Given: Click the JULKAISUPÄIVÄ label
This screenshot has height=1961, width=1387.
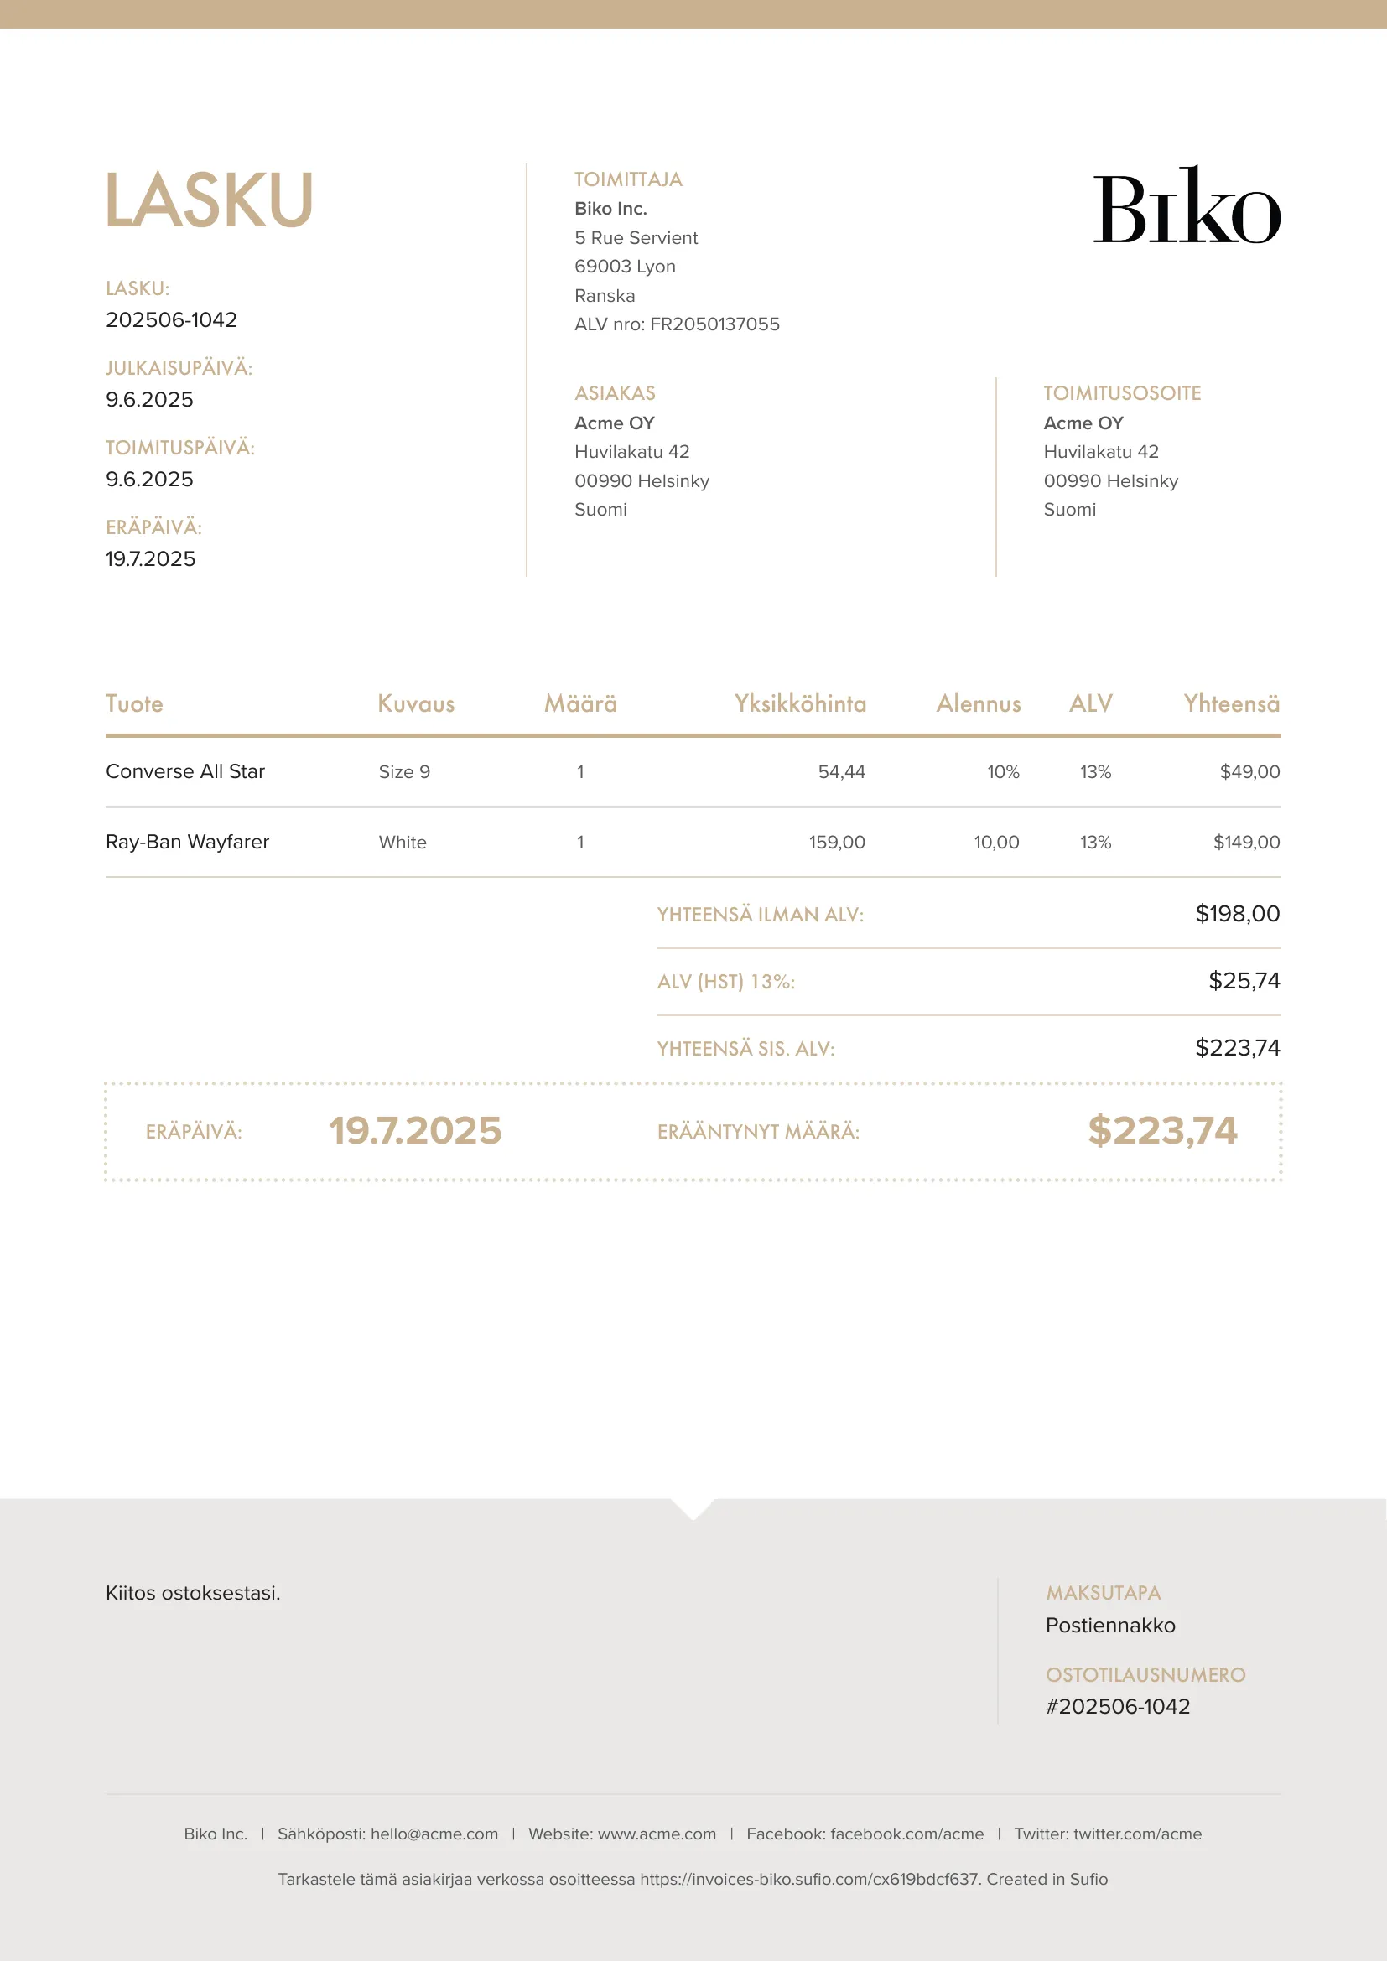Looking at the screenshot, I should pos(179,368).
